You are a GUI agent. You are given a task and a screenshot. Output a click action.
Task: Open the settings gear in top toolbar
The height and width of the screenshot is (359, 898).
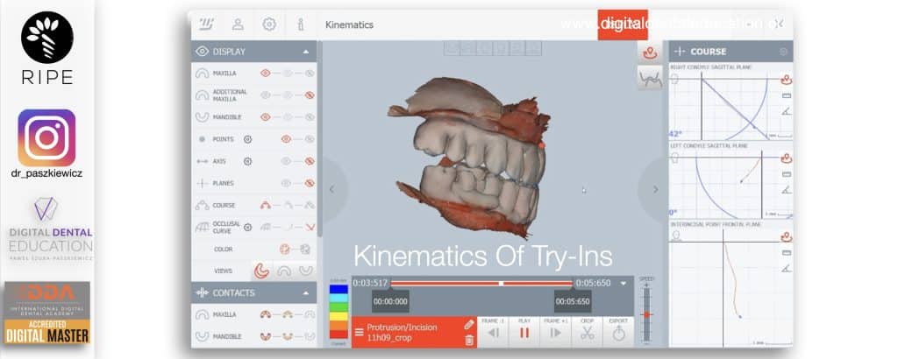(x=269, y=25)
